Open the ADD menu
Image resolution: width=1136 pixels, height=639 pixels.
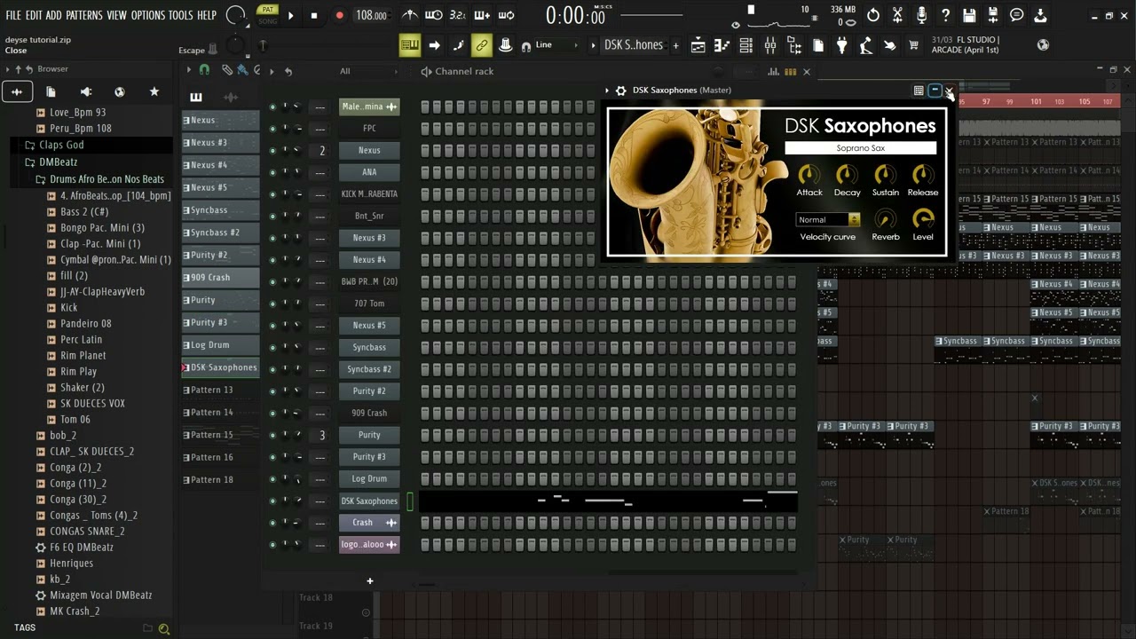pos(54,15)
